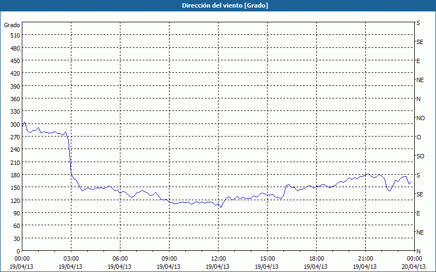Select the 0 value on the left axis
The height and width of the screenshot is (272, 436).
click(19, 251)
